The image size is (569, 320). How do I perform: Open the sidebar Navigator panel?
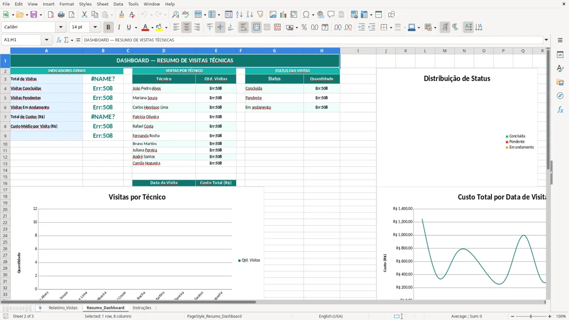click(x=560, y=96)
